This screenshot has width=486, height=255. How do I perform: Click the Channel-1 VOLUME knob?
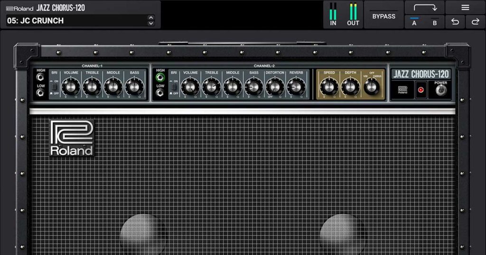[x=71, y=87]
